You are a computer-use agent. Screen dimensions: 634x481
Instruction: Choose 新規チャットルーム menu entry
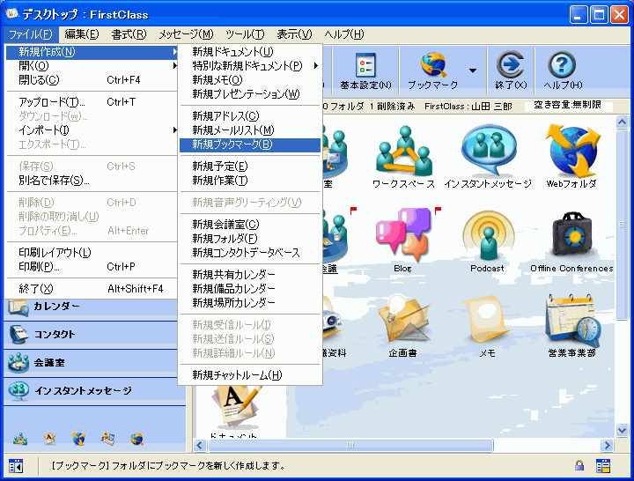(237, 375)
